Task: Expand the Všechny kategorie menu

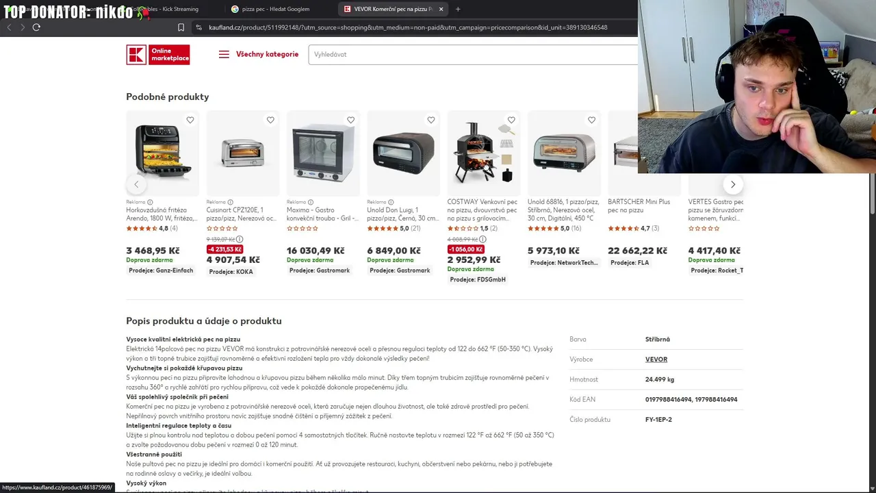Action: [x=267, y=54]
